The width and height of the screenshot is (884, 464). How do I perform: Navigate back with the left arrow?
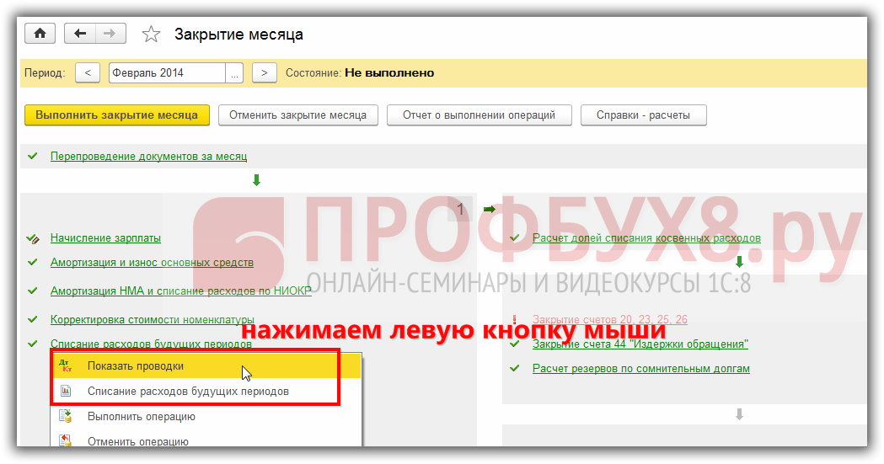tap(80, 34)
